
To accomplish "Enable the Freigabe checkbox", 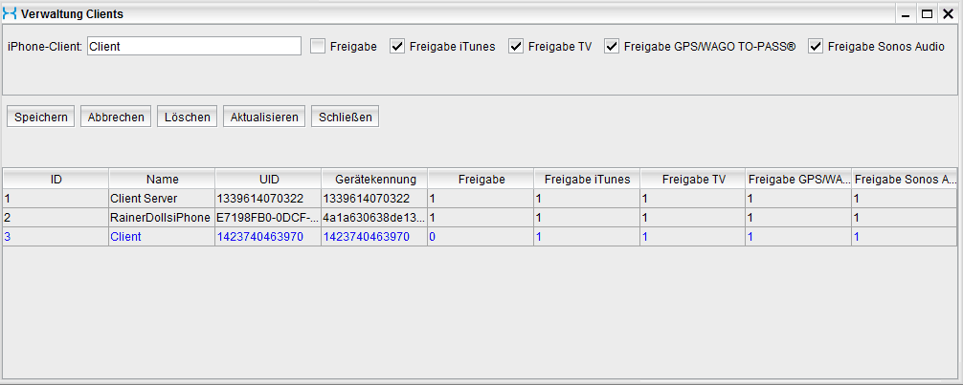I will tap(319, 46).
